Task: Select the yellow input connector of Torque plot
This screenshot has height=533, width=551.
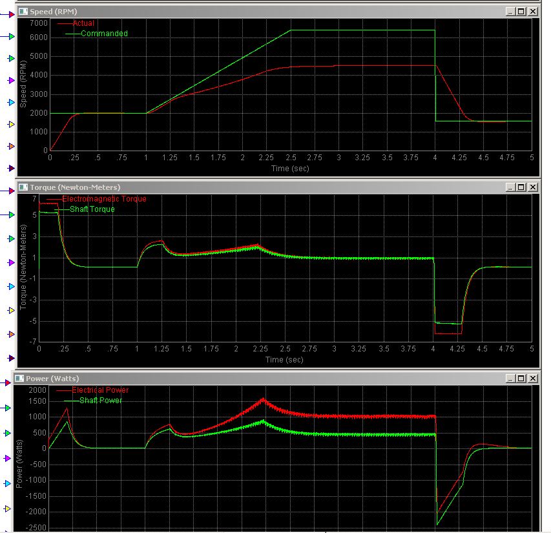Action: pos(11,310)
